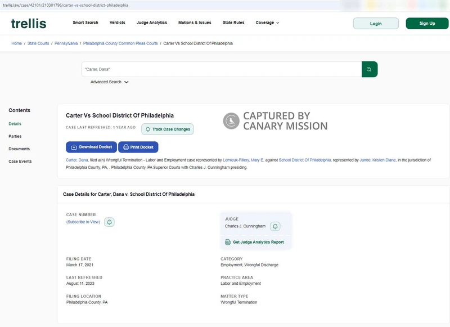This screenshot has height=327, width=450.
Task: Click the Get Judge Analytics Report link
Action: (254, 242)
